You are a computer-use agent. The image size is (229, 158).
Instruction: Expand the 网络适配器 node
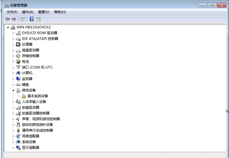coord(13,136)
